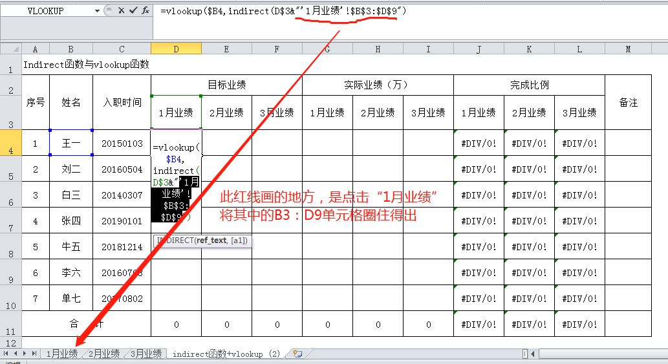The width and height of the screenshot is (668, 364).
Task: Switch to the 2月业绩 sheet tab
Action: click(x=104, y=354)
